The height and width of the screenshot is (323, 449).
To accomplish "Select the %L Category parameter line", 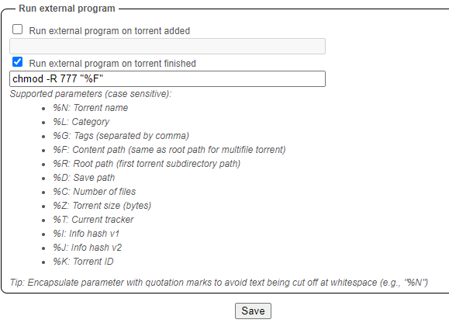I will [x=81, y=122].
